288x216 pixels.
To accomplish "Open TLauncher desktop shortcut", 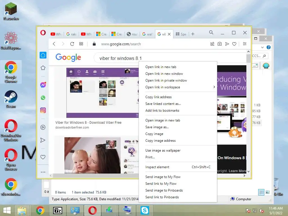I will 11,11.
